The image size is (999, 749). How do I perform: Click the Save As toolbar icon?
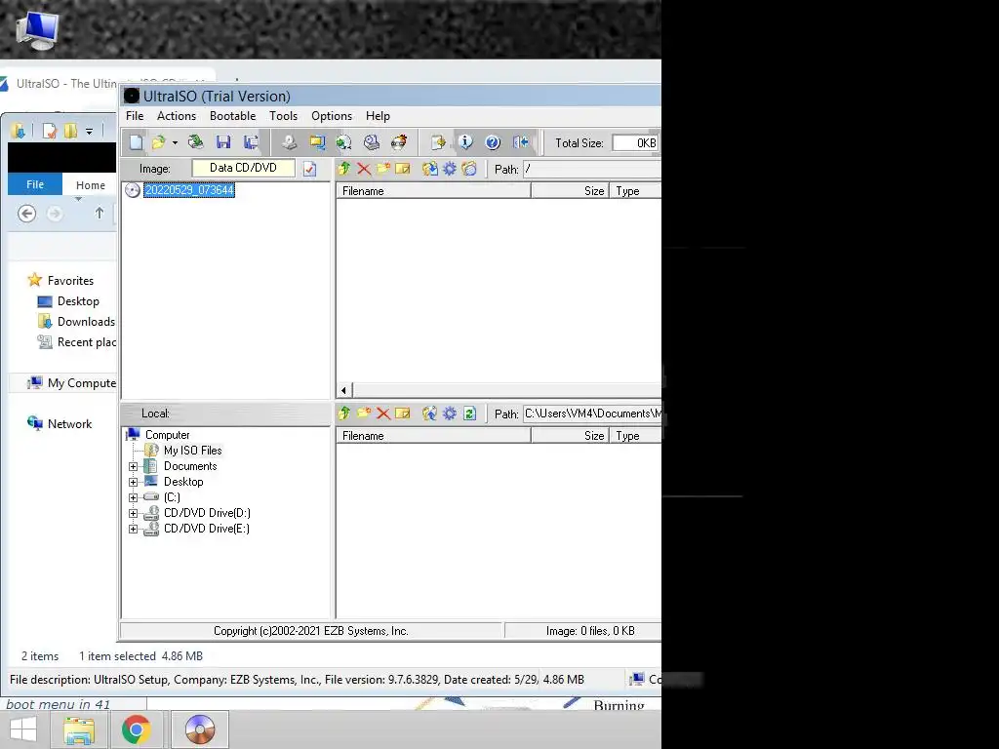(x=251, y=142)
